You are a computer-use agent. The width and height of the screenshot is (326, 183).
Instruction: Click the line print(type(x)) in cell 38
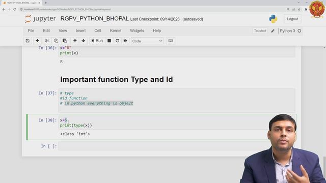[x=76, y=126]
